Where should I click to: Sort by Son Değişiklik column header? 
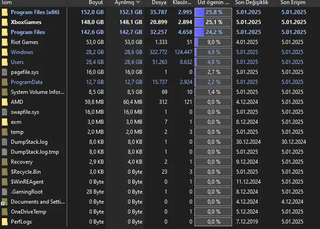(255, 3)
